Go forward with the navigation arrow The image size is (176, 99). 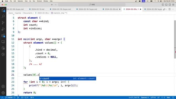pos(56,5)
